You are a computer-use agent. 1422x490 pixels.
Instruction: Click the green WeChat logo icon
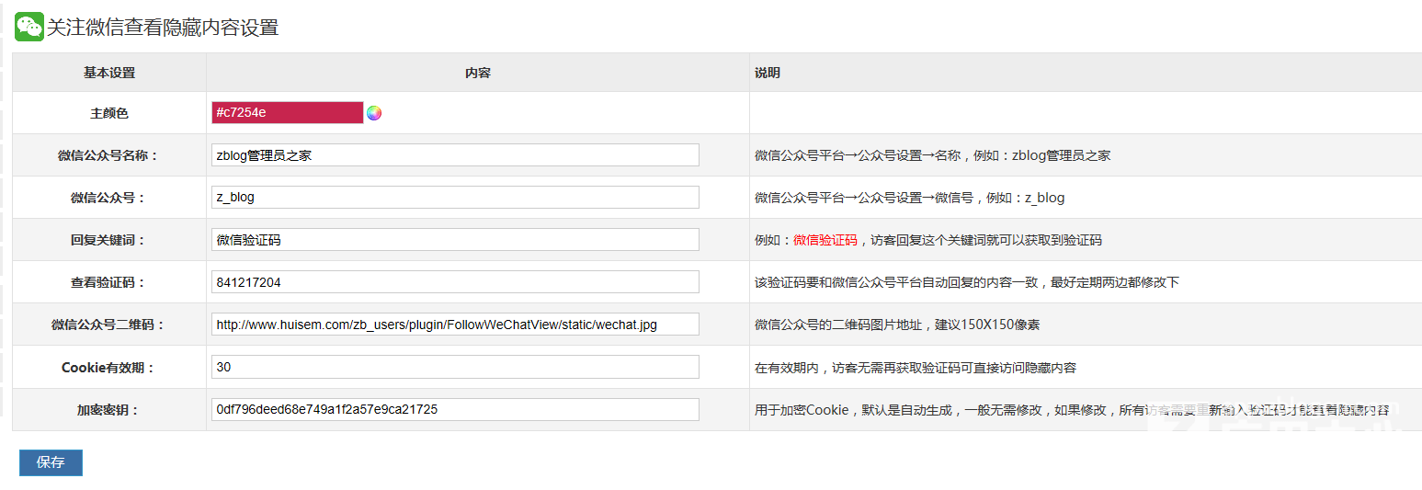tap(29, 27)
